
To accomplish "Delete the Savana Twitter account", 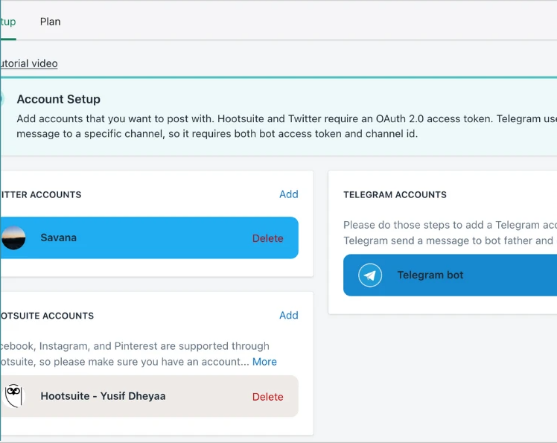I will (267, 238).
